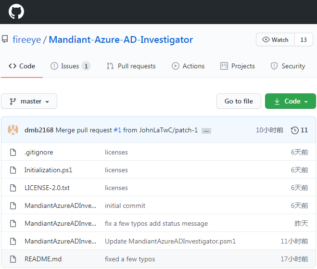Go to the Actions tab

pyautogui.click(x=188, y=66)
